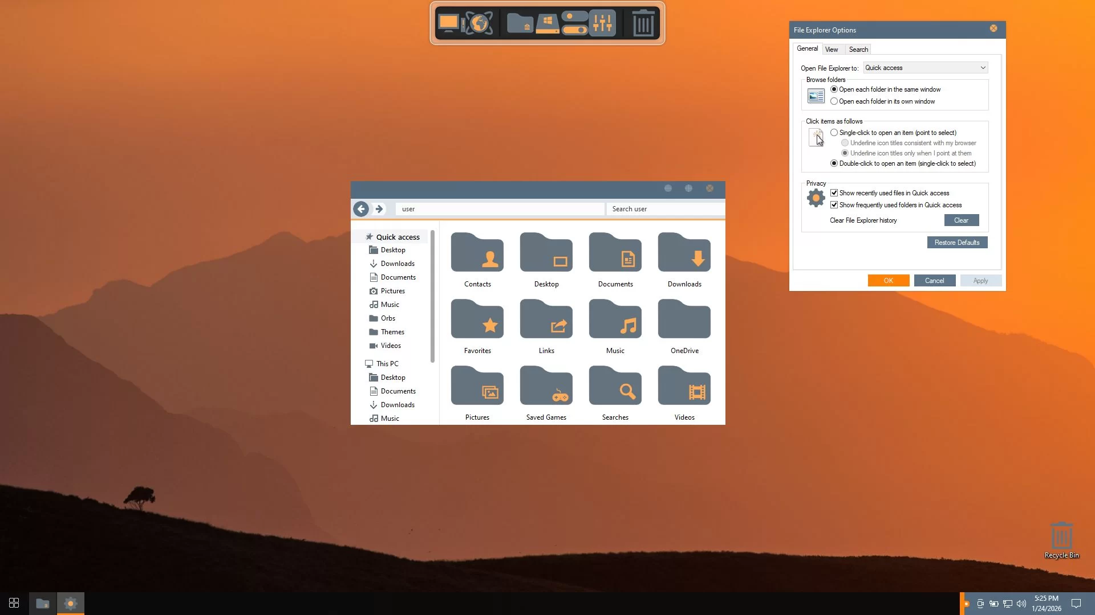Open the trash can in dock
This screenshot has height=615, width=1095.
643,24
